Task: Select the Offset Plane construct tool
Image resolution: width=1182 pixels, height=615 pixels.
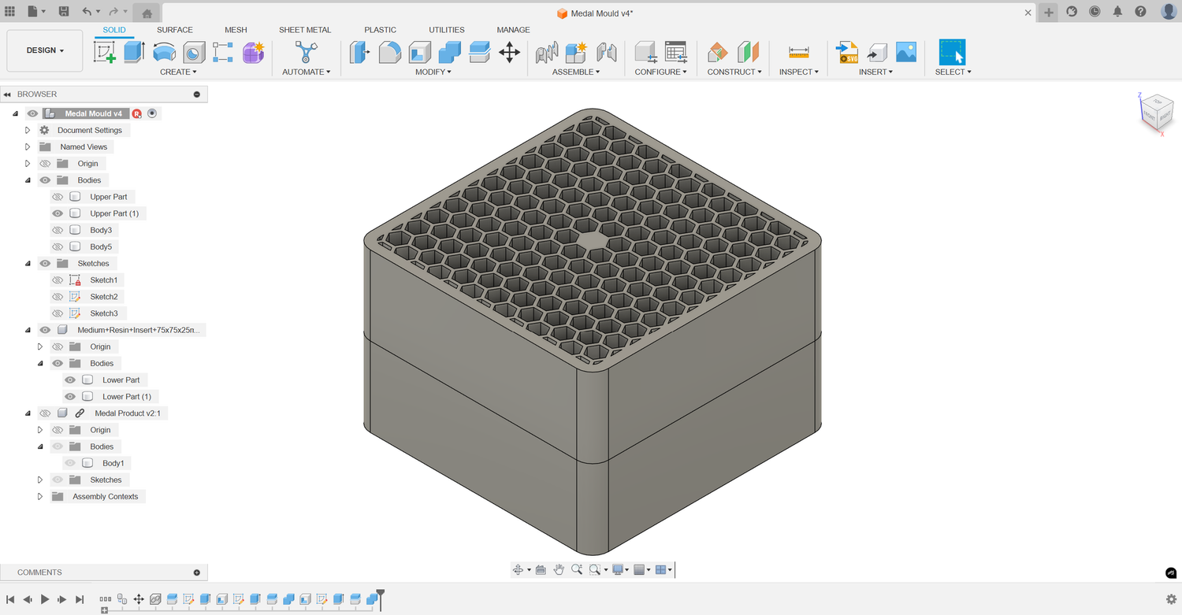Action: (x=718, y=53)
